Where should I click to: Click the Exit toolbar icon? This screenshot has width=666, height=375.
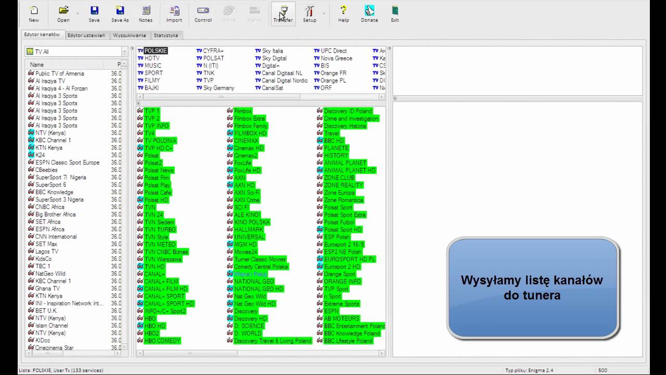395,14
